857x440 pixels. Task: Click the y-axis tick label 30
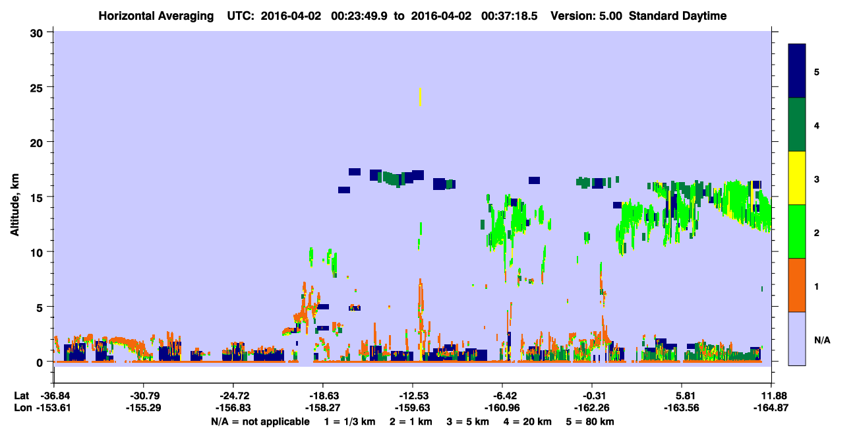point(38,32)
